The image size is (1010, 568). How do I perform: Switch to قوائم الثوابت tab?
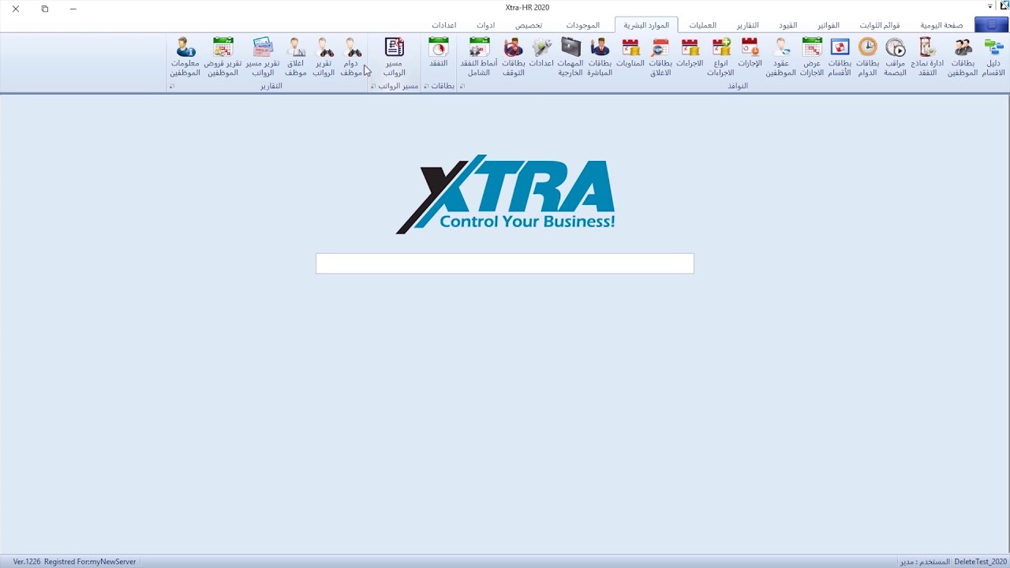(880, 25)
